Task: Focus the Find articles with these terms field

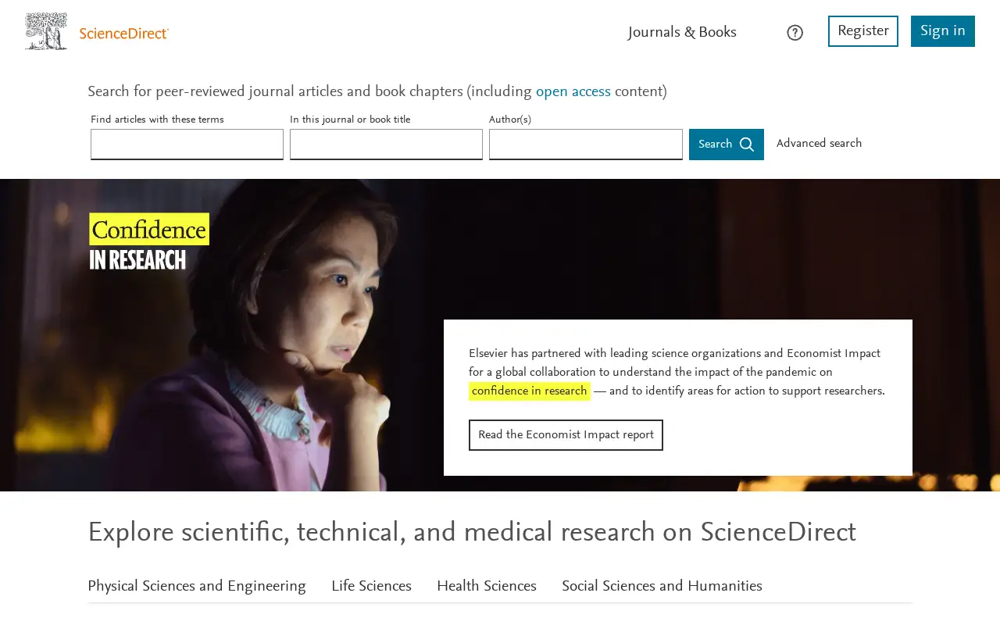Action: point(187,145)
